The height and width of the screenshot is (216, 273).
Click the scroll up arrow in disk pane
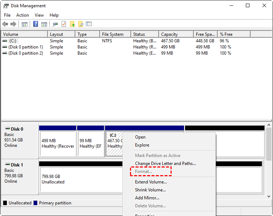point(269,125)
